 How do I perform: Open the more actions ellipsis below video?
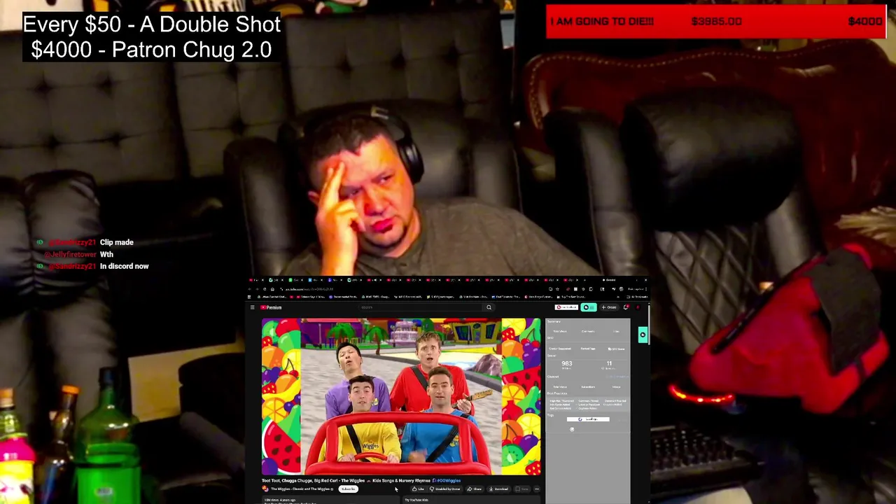click(x=537, y=489)
